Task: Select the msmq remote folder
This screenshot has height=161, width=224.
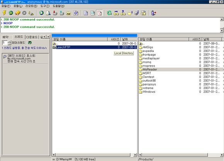Action: pyautogui.click(x=181, y=62)
